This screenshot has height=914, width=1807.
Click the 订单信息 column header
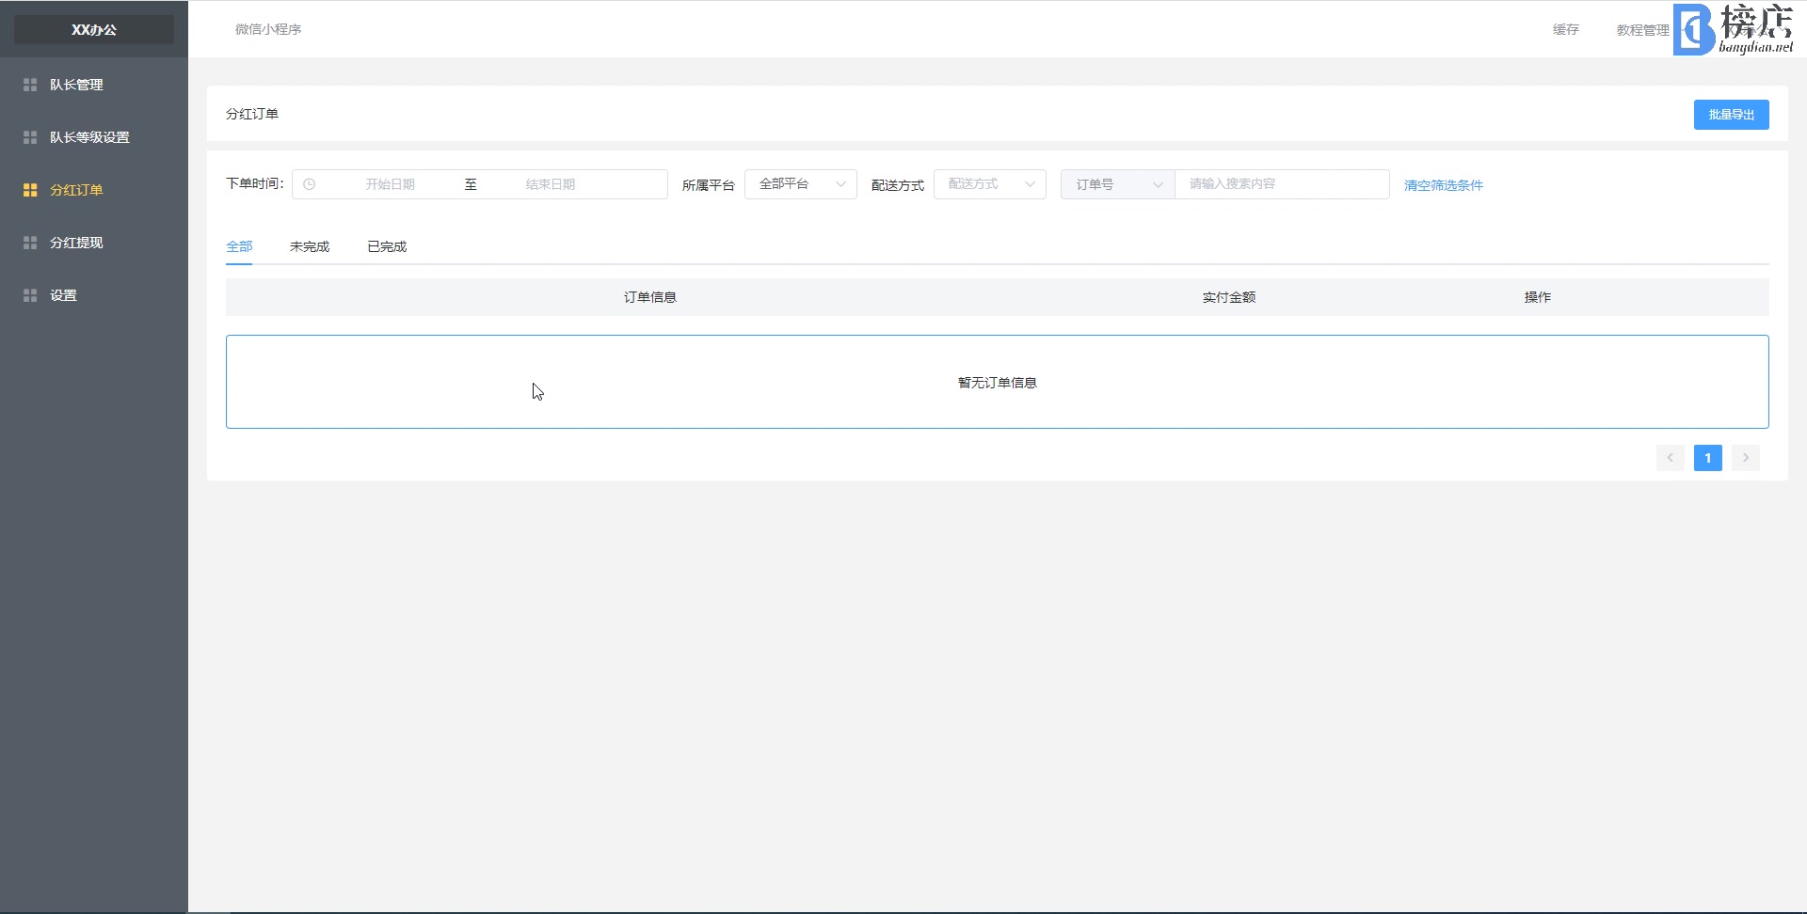coord(650,297)
